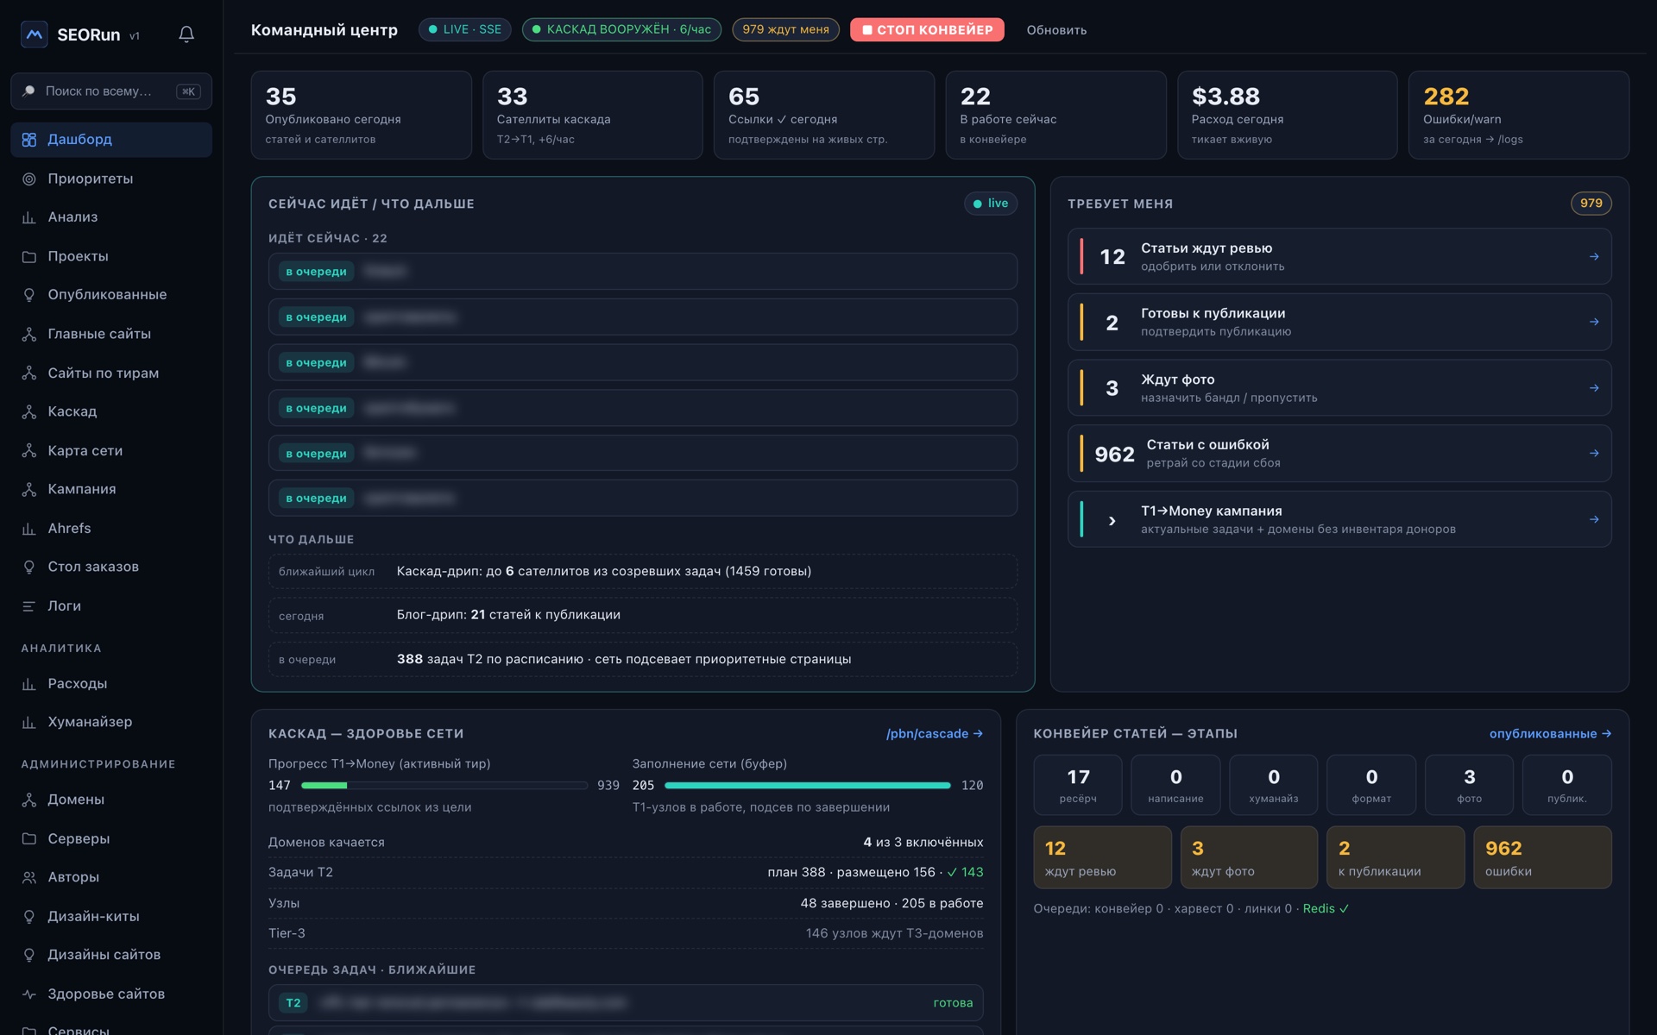Click Обновить to refresh
The width and height of the screenshot is (1657, 1035).
1056,30
